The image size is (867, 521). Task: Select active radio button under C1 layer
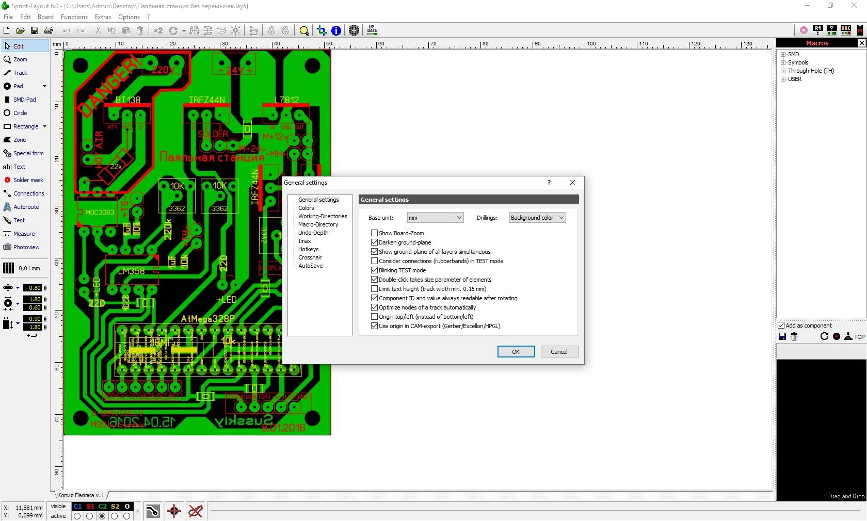point(77,516)
